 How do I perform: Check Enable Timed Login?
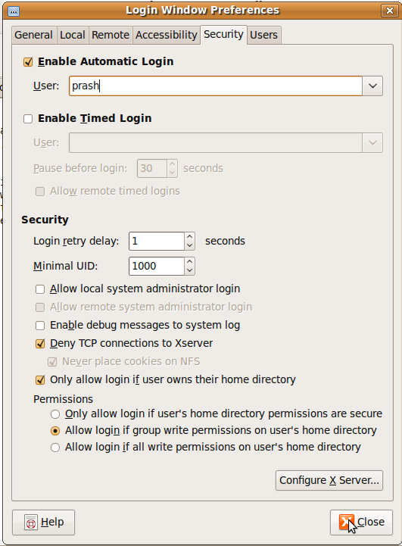pos(28,119)
